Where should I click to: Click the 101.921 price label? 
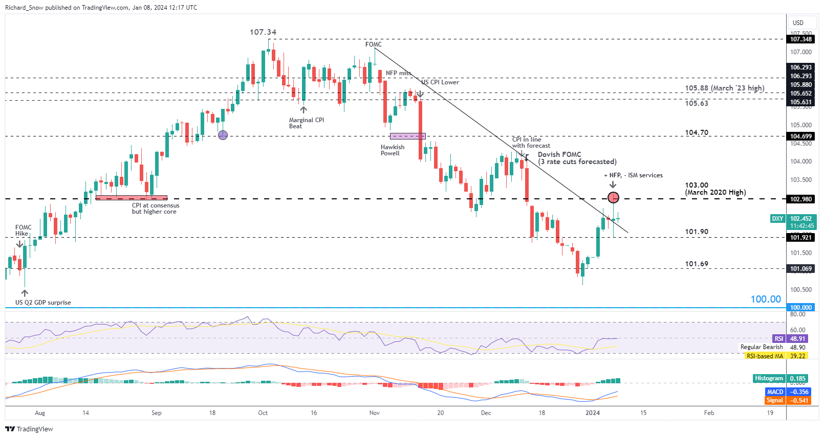click(800, 238)
